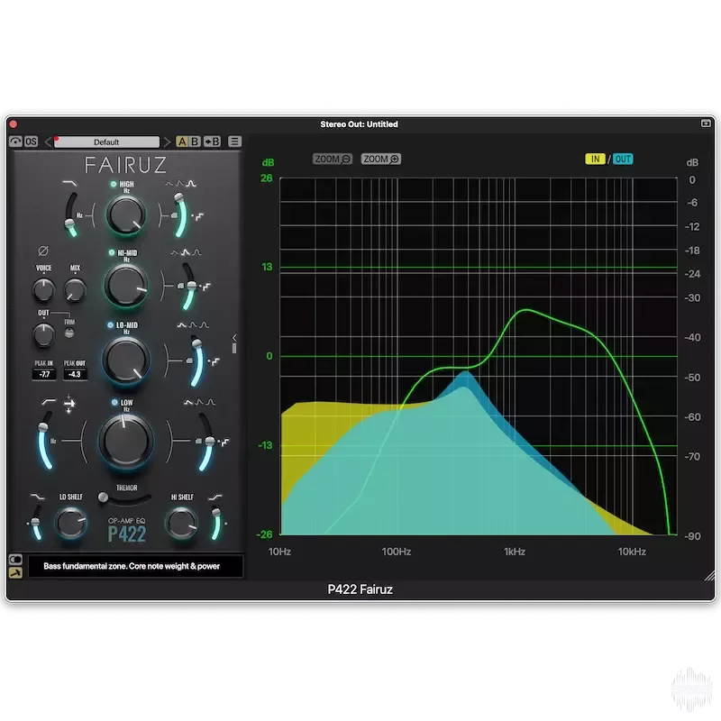Toggle the LOW band enable LED
This screenshot has width=721, height=721.
114,402
